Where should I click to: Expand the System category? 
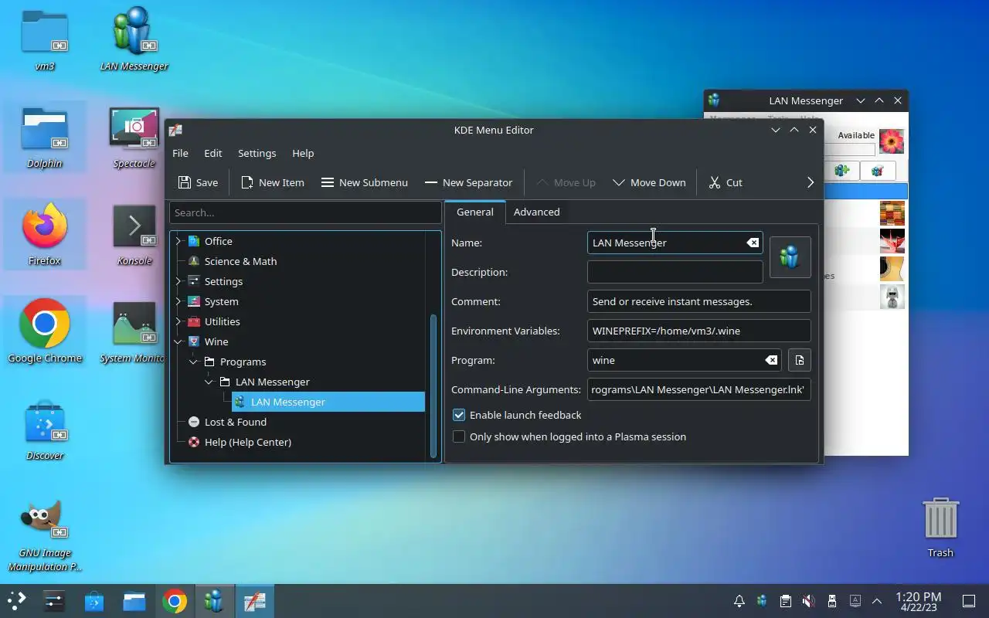coord(178,301)
